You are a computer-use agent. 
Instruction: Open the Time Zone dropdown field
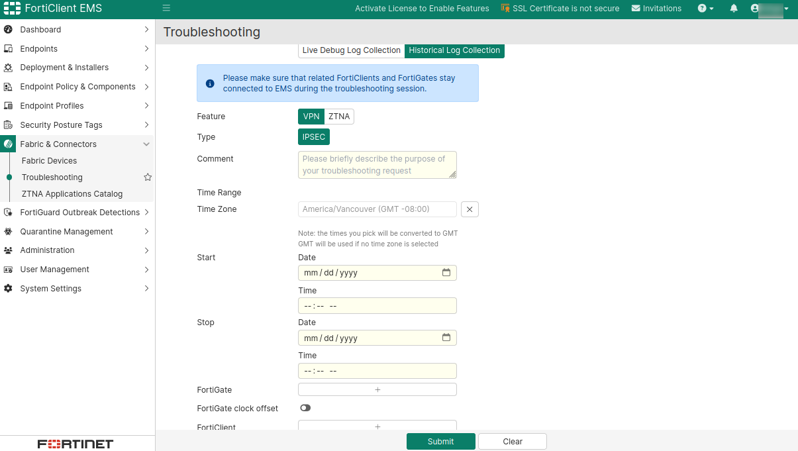point(377,209)
